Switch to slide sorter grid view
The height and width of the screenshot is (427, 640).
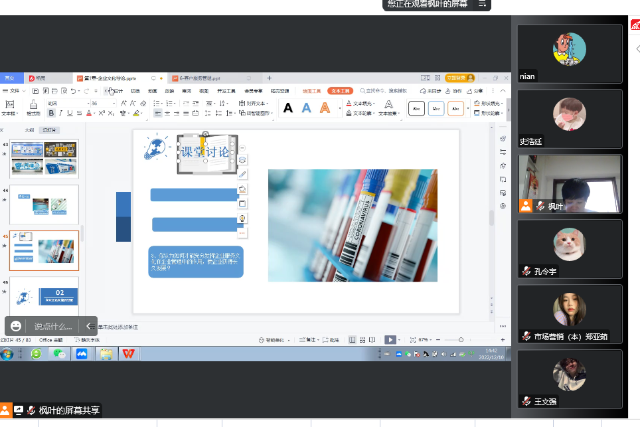pos(362,339)
